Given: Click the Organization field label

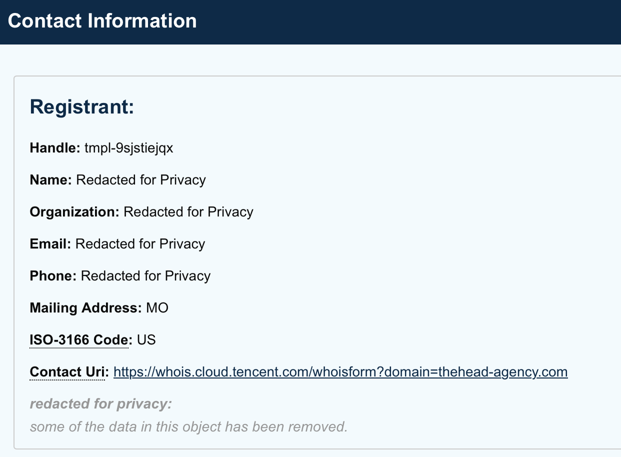Looking at the screenshot, I should click(74, 212).
